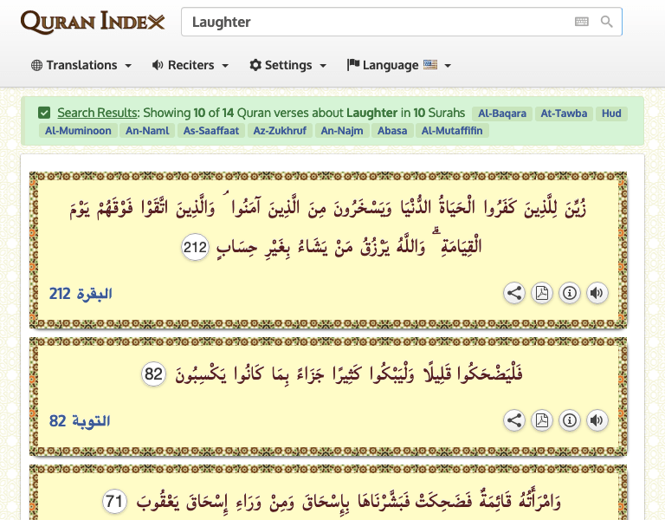Screen dimensions: 665x520
Task: Open the Al-Baqara 212 Arabic surah link
Action: pyautogui.click(x=81, y=294)
